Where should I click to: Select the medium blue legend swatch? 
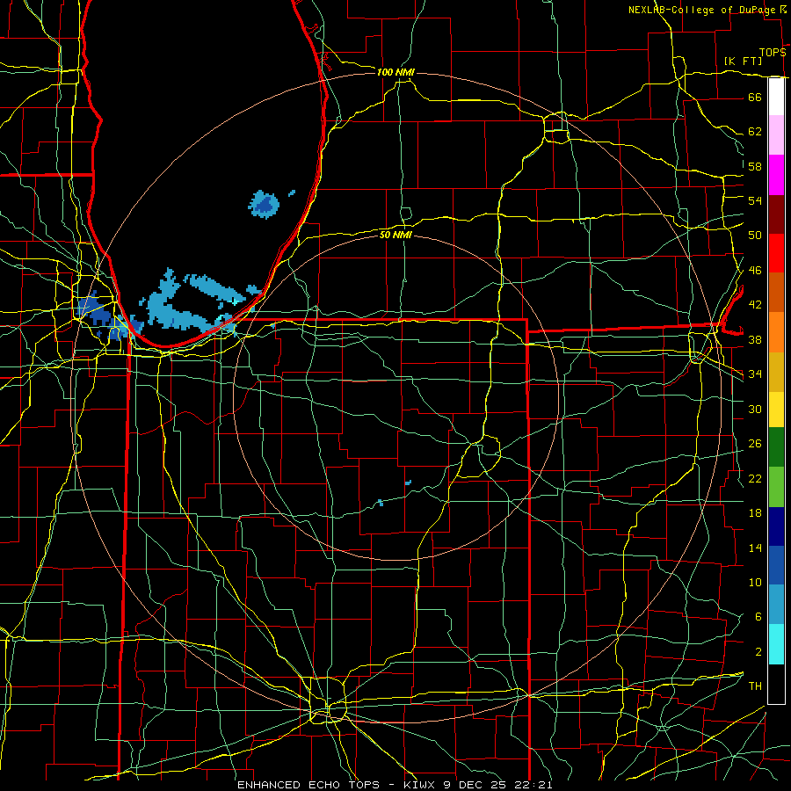click(x=776, y=565)
